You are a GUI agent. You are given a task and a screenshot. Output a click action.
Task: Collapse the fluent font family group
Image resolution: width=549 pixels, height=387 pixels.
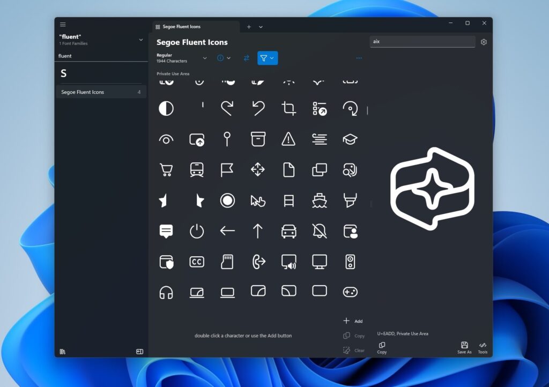tap(140, 39)
